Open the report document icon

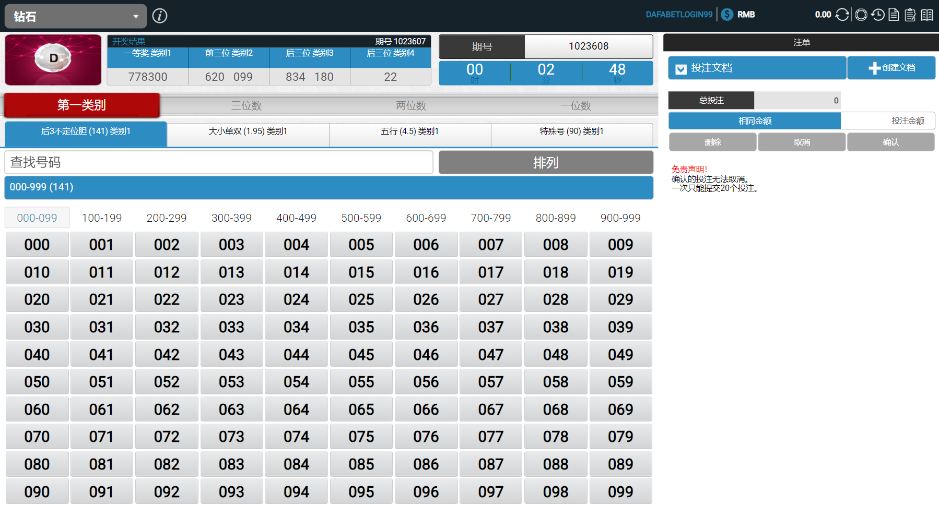coord(894,15)
